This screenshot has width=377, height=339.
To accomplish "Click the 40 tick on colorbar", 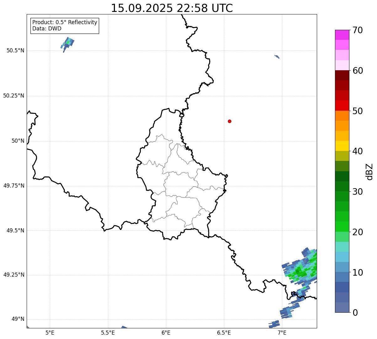I will pyautogui.click(x=358, y=151).
